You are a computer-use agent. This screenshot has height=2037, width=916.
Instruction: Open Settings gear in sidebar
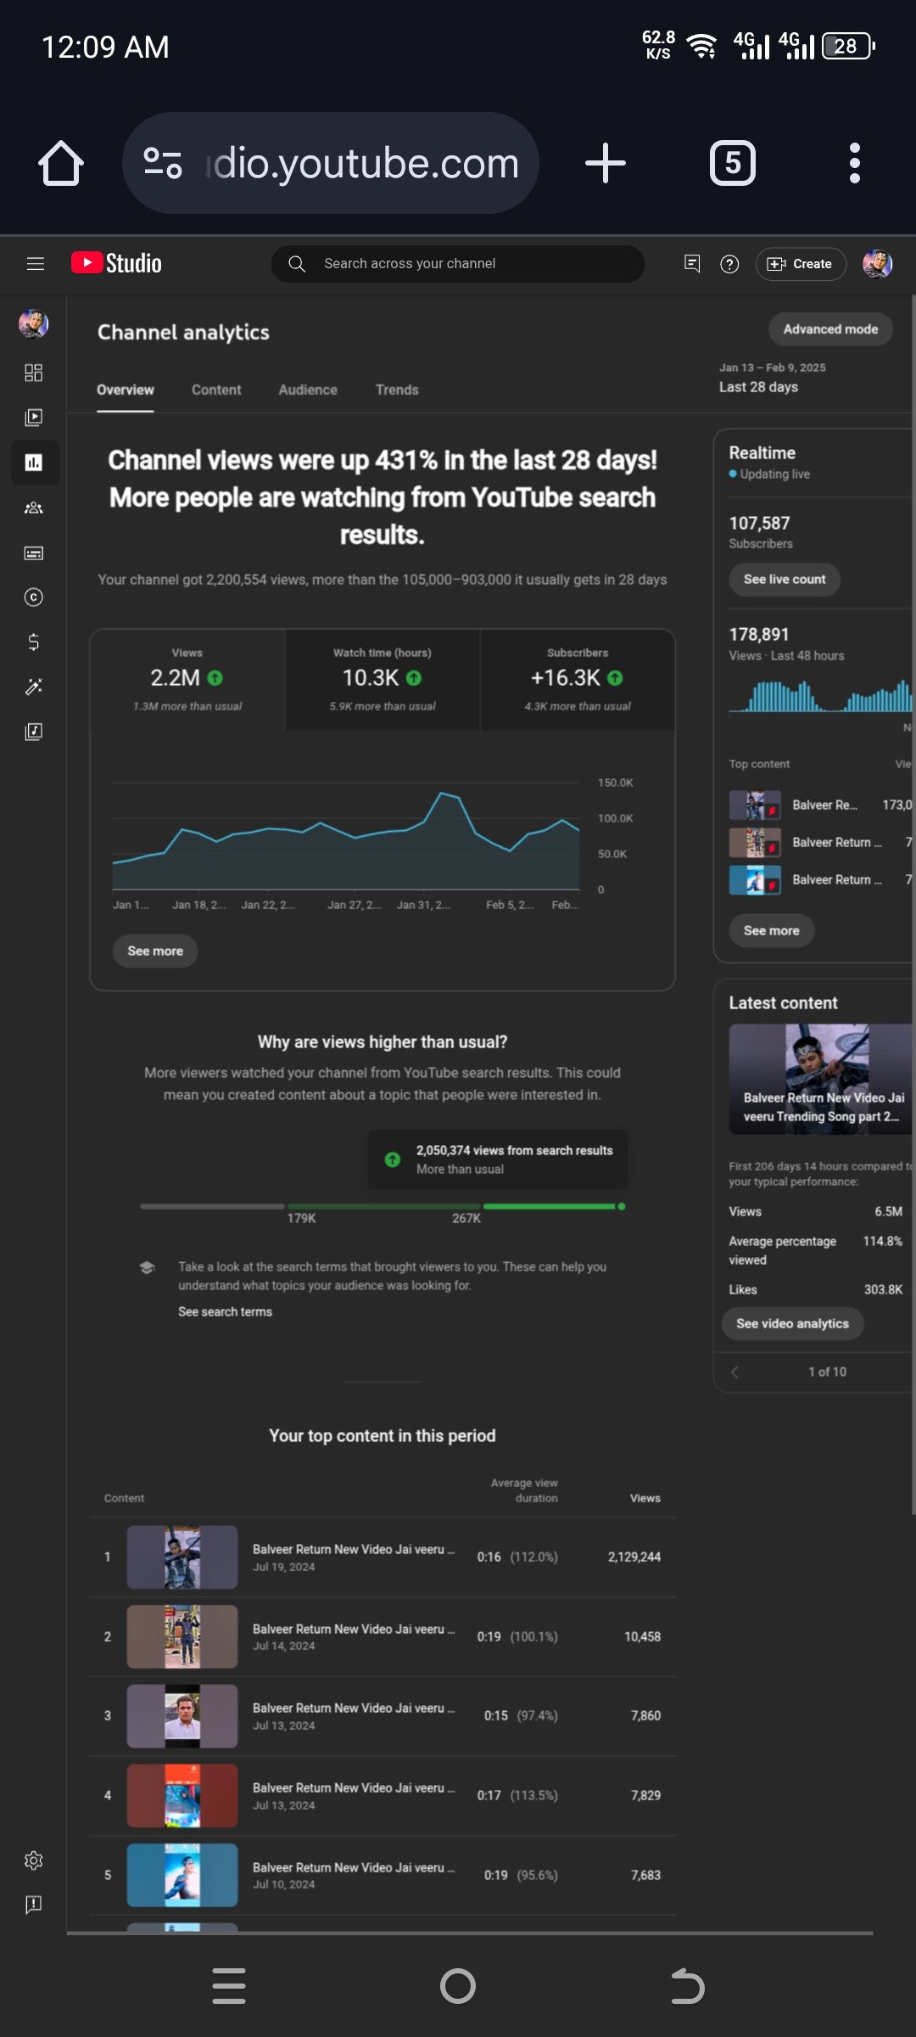[34, 1860]
